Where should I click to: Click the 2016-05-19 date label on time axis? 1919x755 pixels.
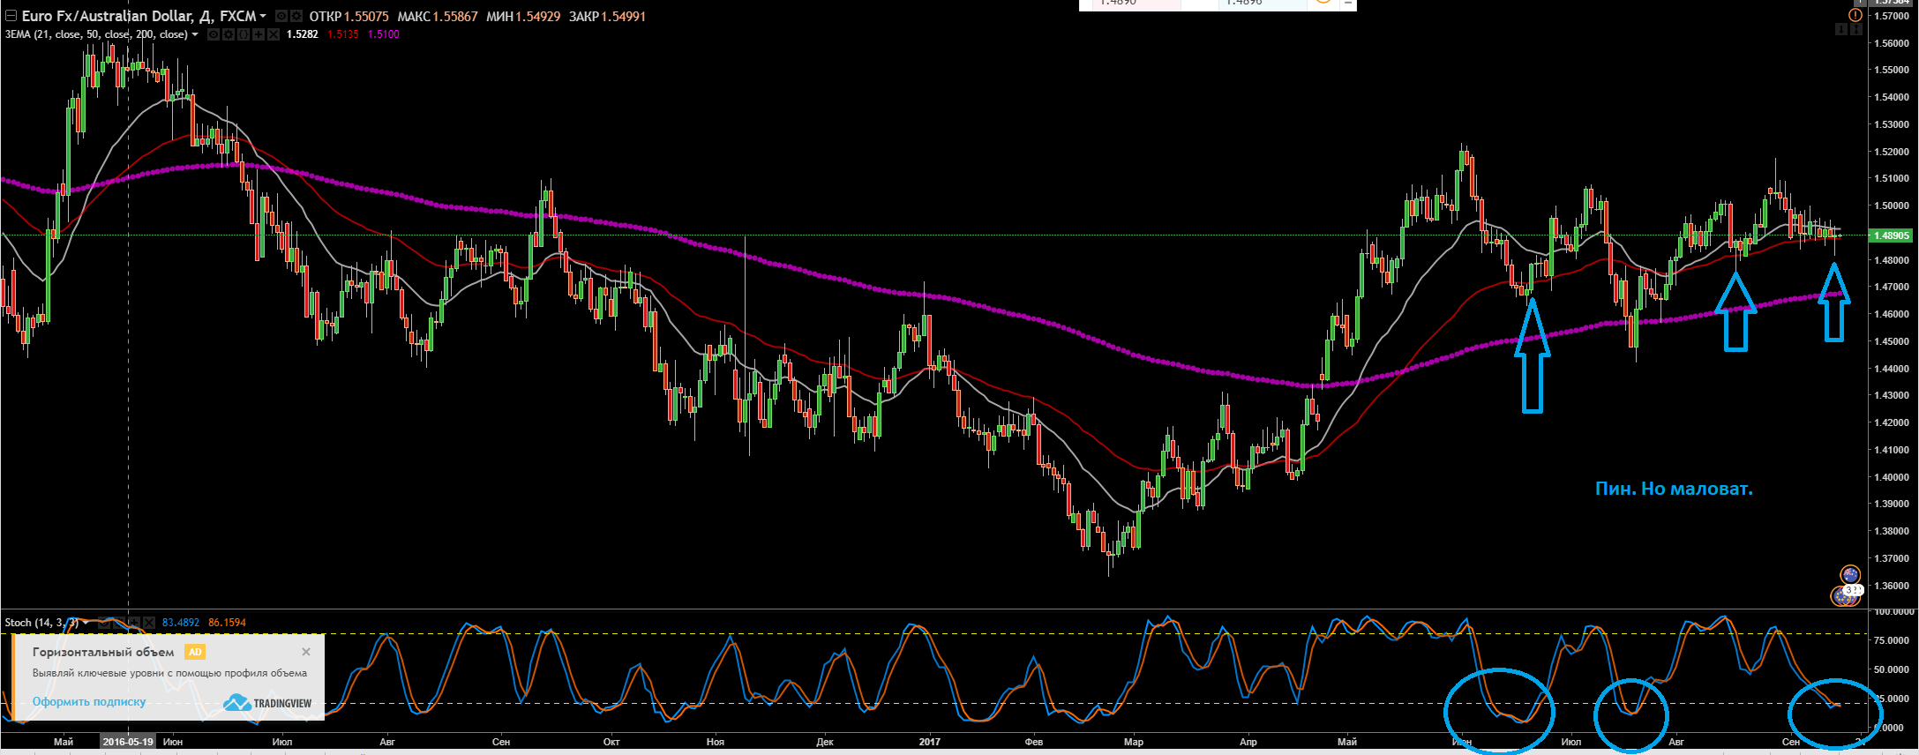(128, 742)
